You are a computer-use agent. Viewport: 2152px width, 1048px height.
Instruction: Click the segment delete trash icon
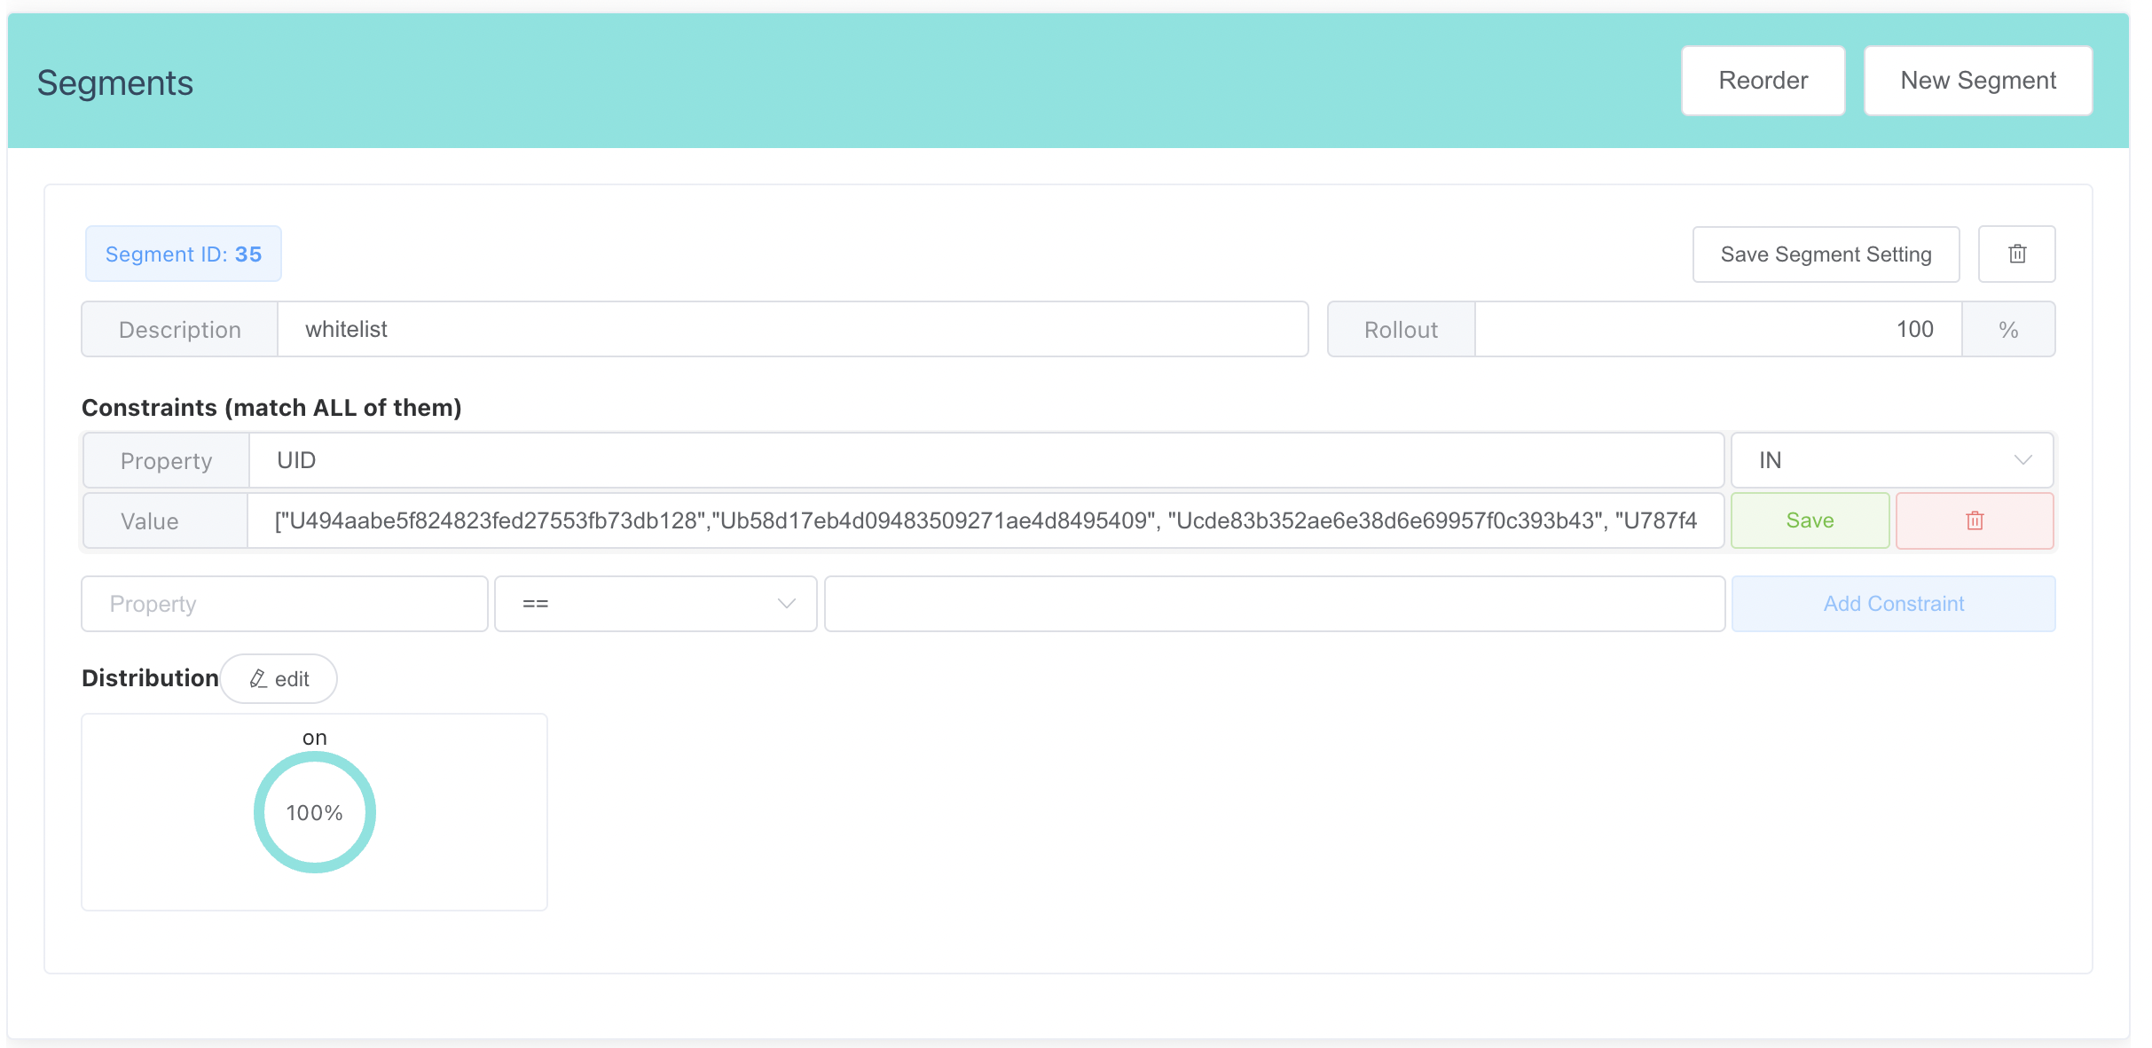point(2016,254)
